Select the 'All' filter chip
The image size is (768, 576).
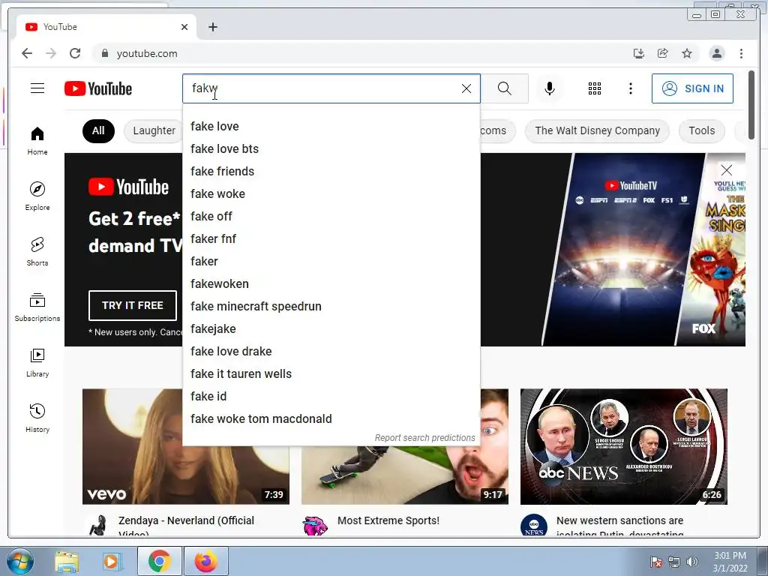coord(98,130)
